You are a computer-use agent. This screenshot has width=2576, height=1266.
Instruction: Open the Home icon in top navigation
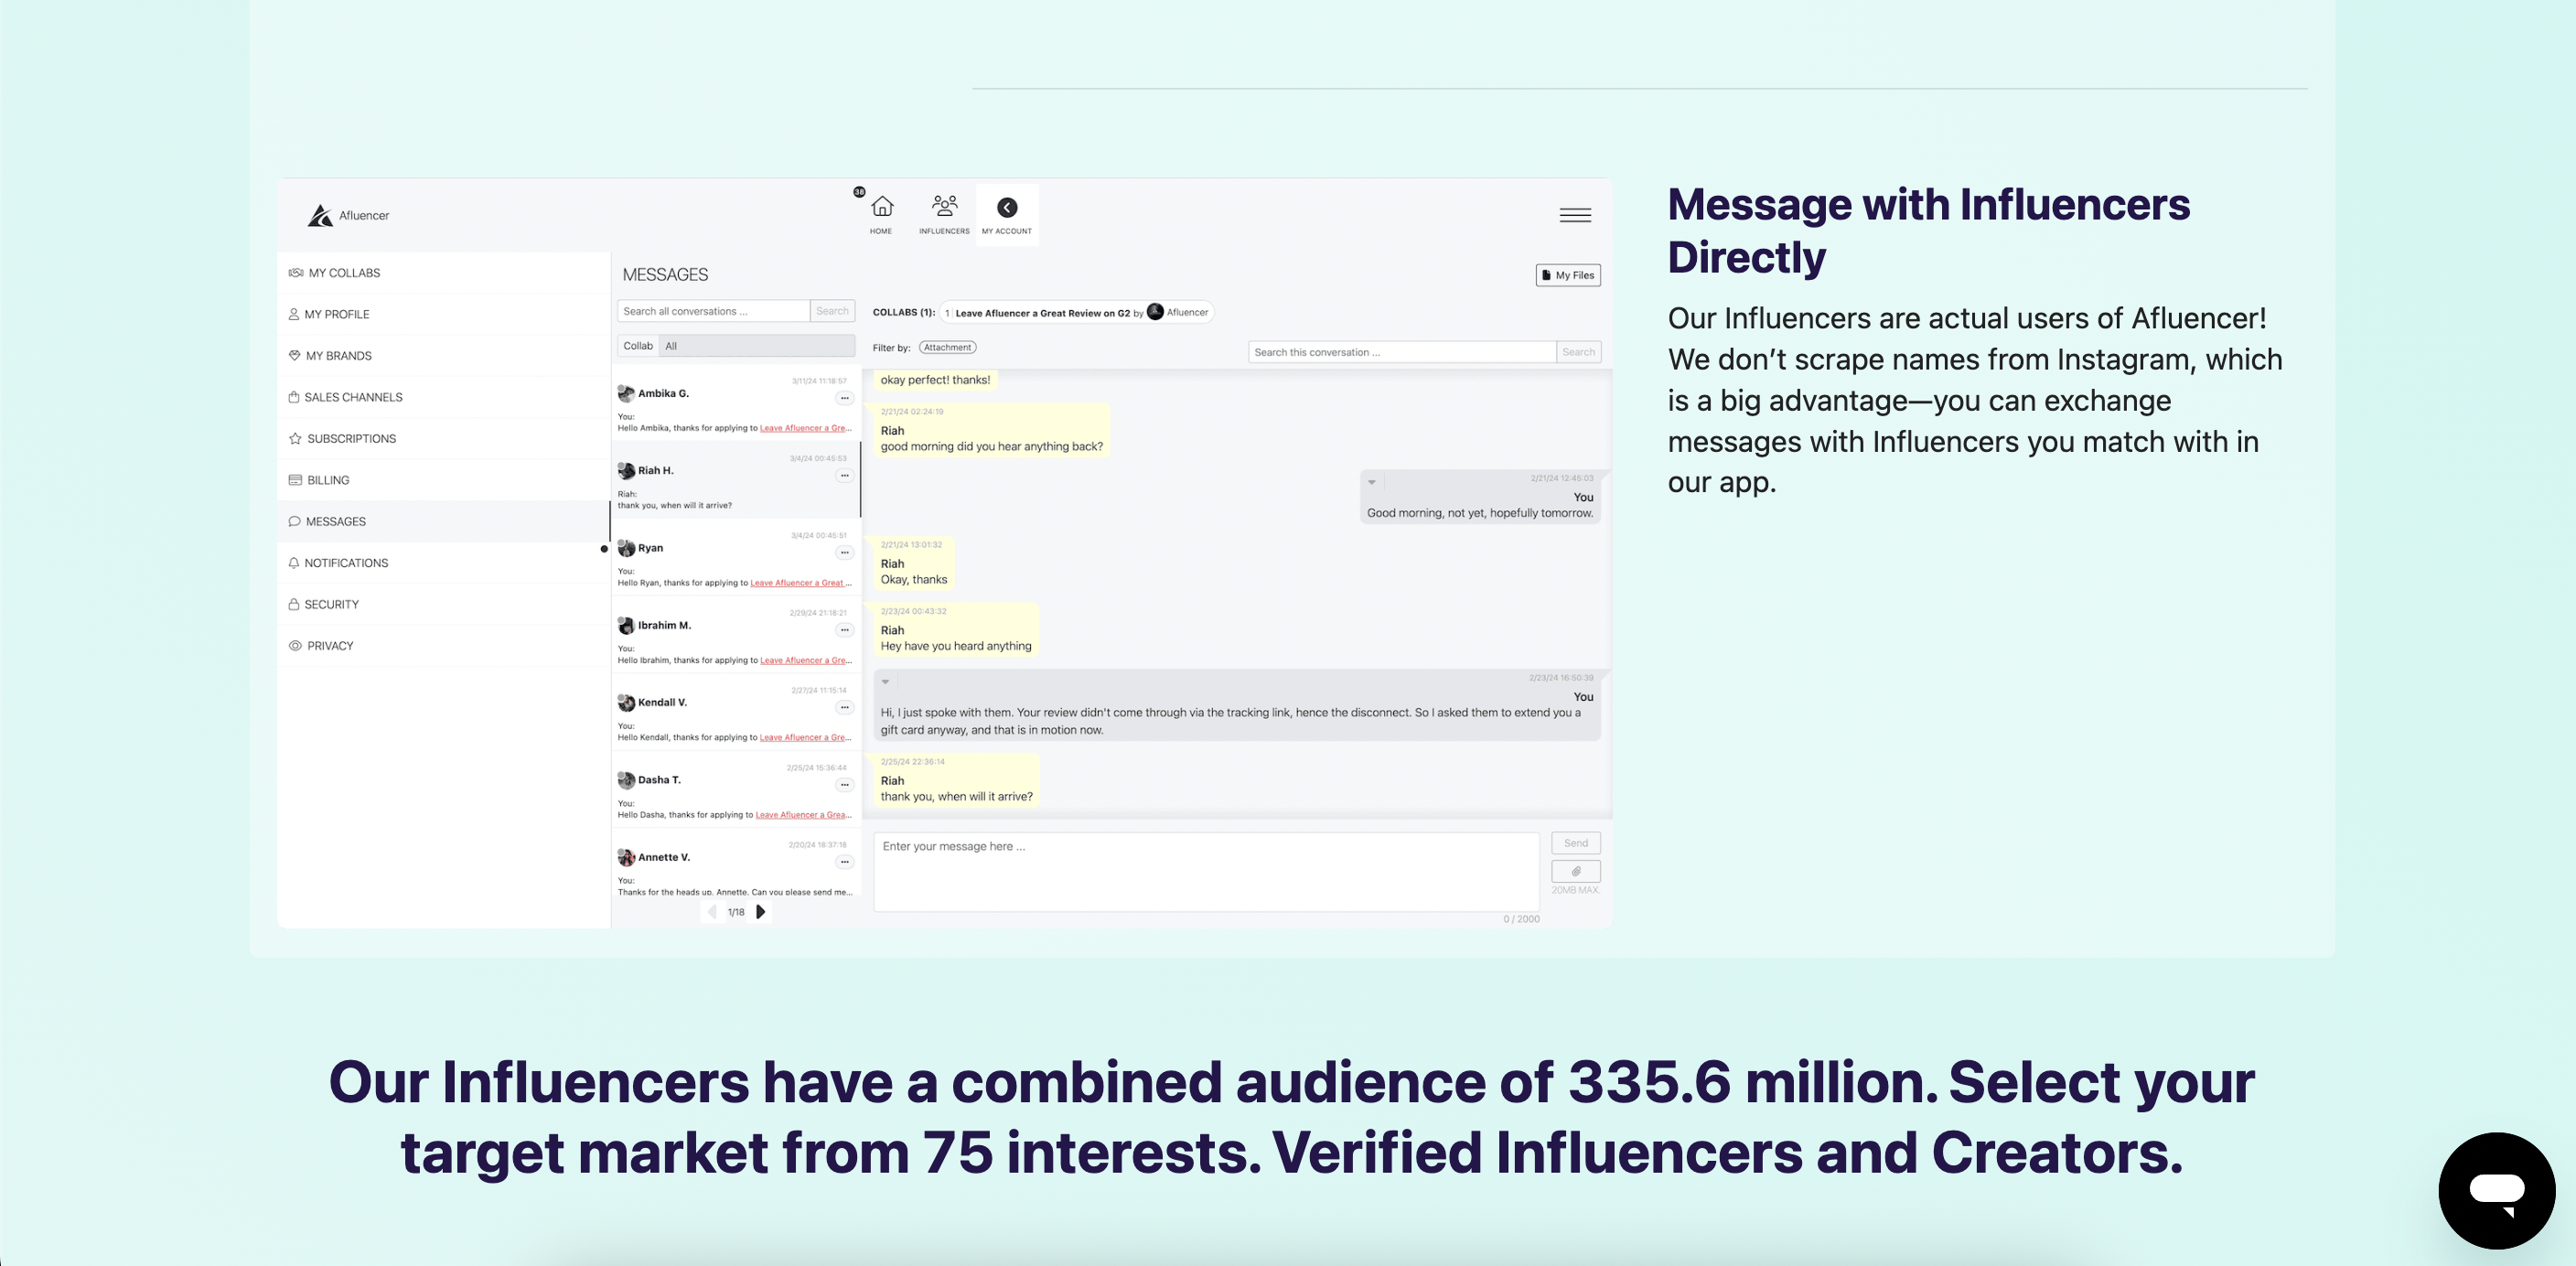click(x=881, y=214)
